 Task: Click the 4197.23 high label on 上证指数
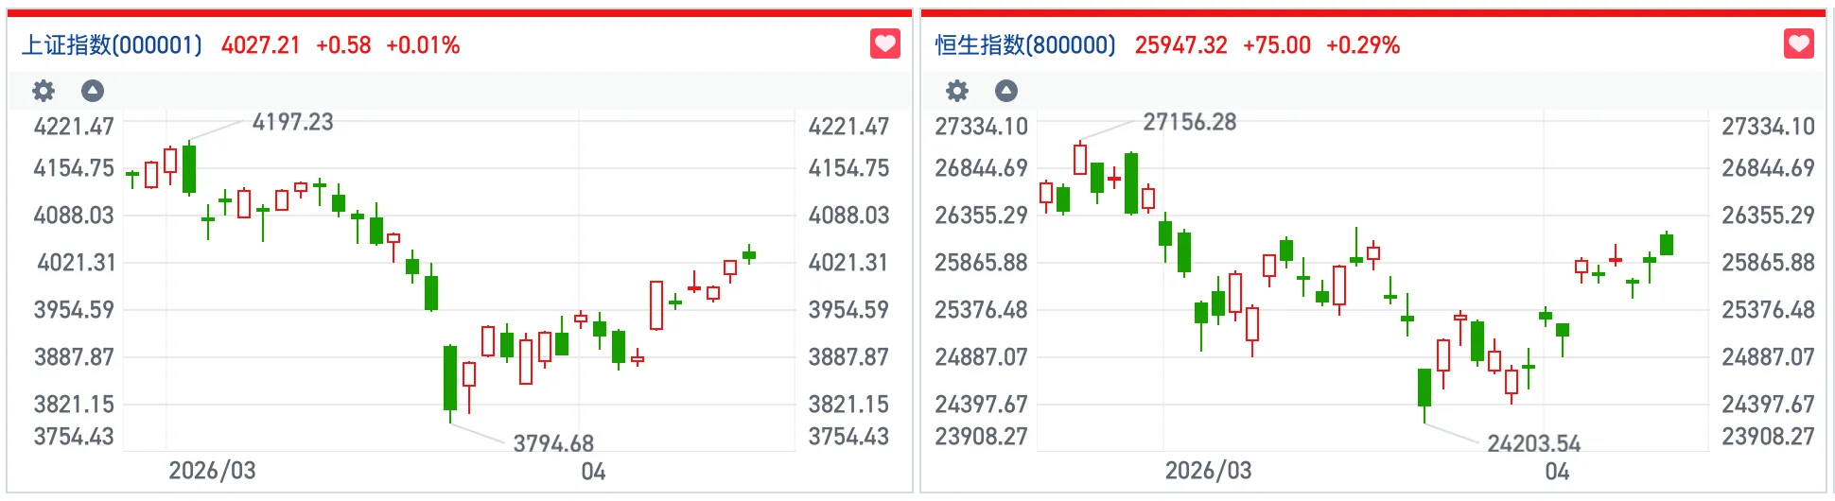tap(292, 122)
